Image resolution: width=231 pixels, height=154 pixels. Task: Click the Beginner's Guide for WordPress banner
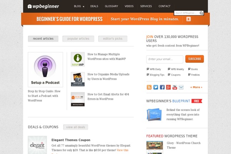tap(70, 19)
